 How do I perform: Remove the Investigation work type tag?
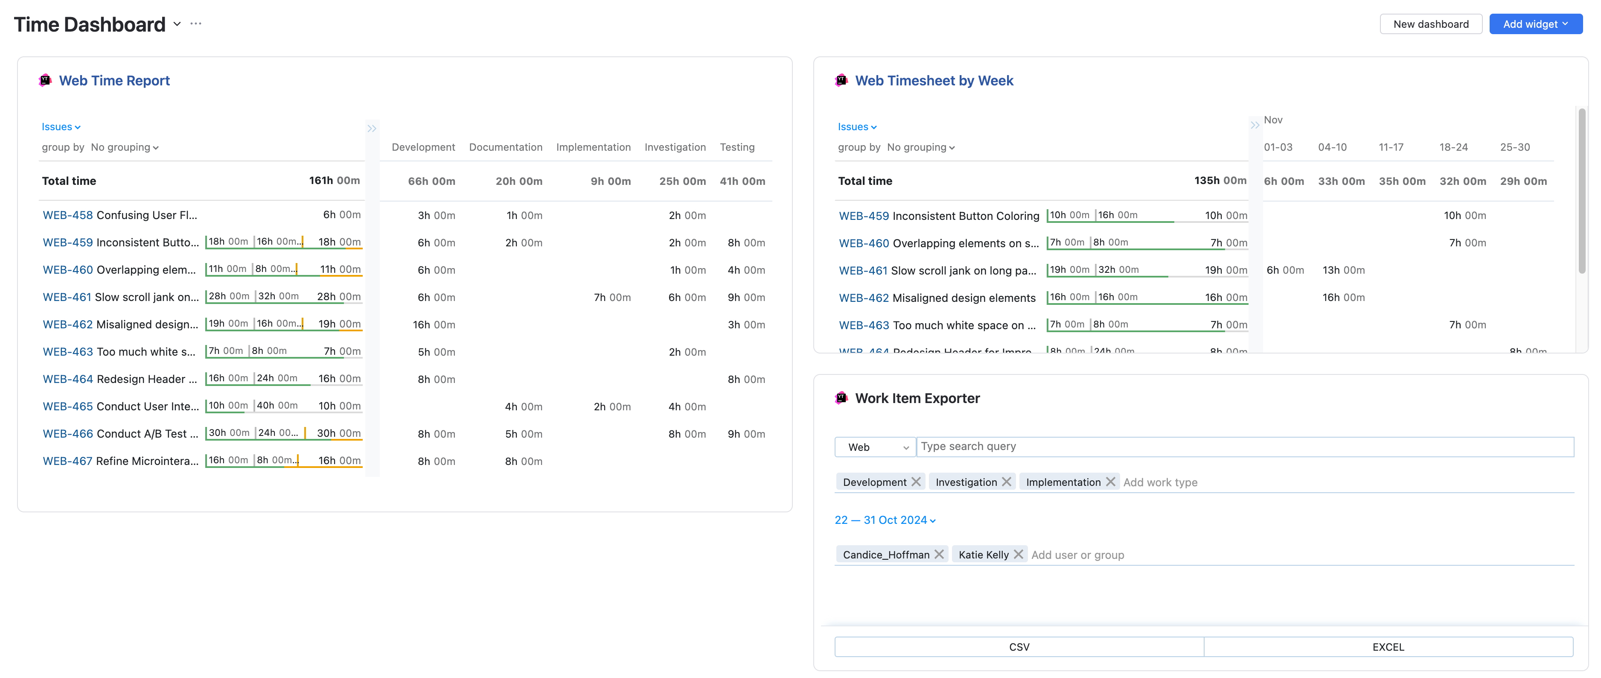click(x=1006, y=482)
